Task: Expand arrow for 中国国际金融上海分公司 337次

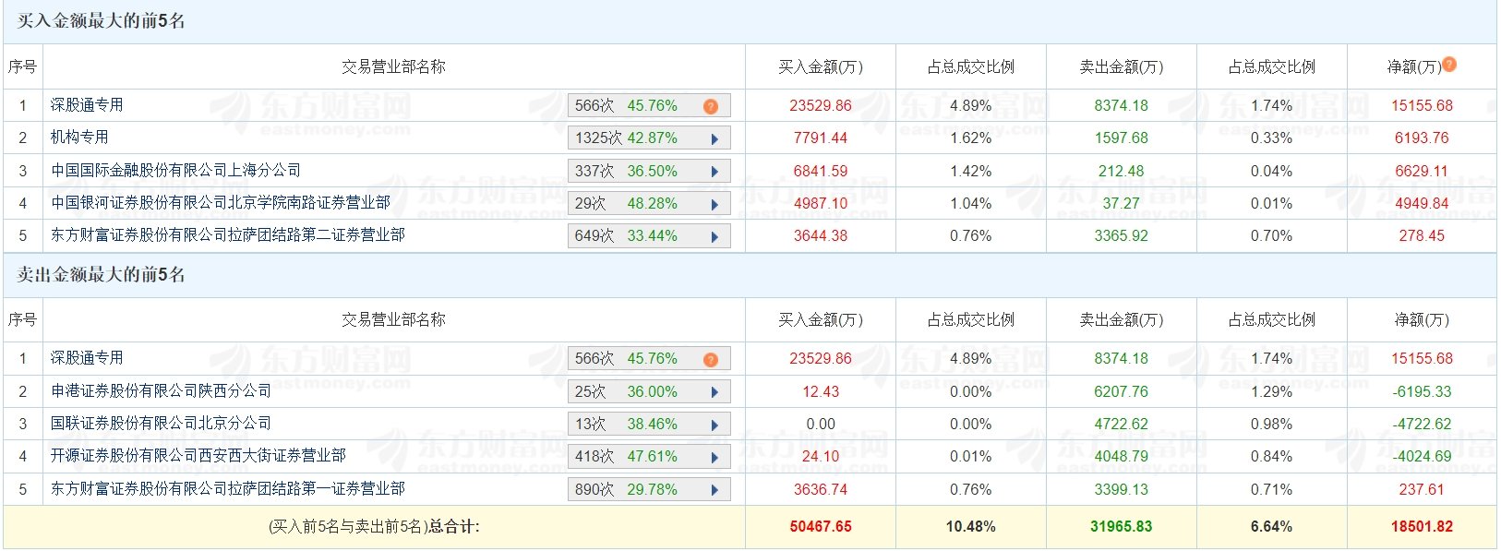Action: click(714, 172)
